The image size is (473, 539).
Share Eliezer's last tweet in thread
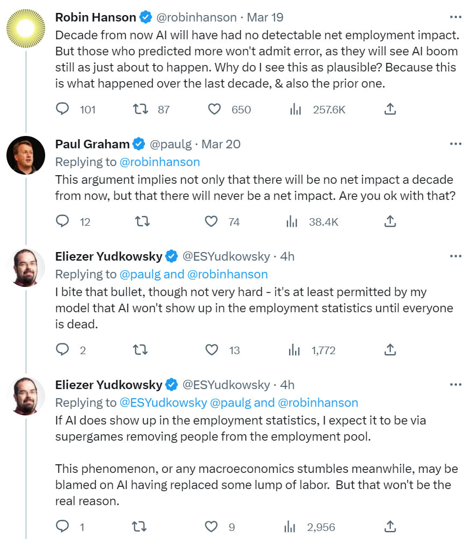(390, 526)
